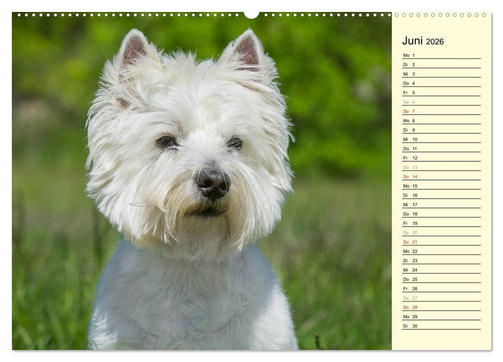This screenshot has height=362, width=503.
Task: Click the date row "Do 18"
Action: [409, 214]
